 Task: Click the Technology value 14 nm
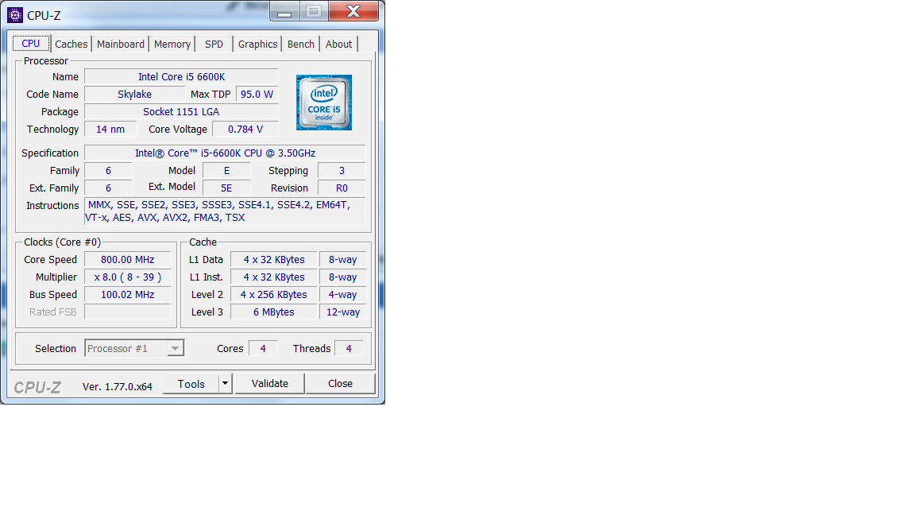110,129
